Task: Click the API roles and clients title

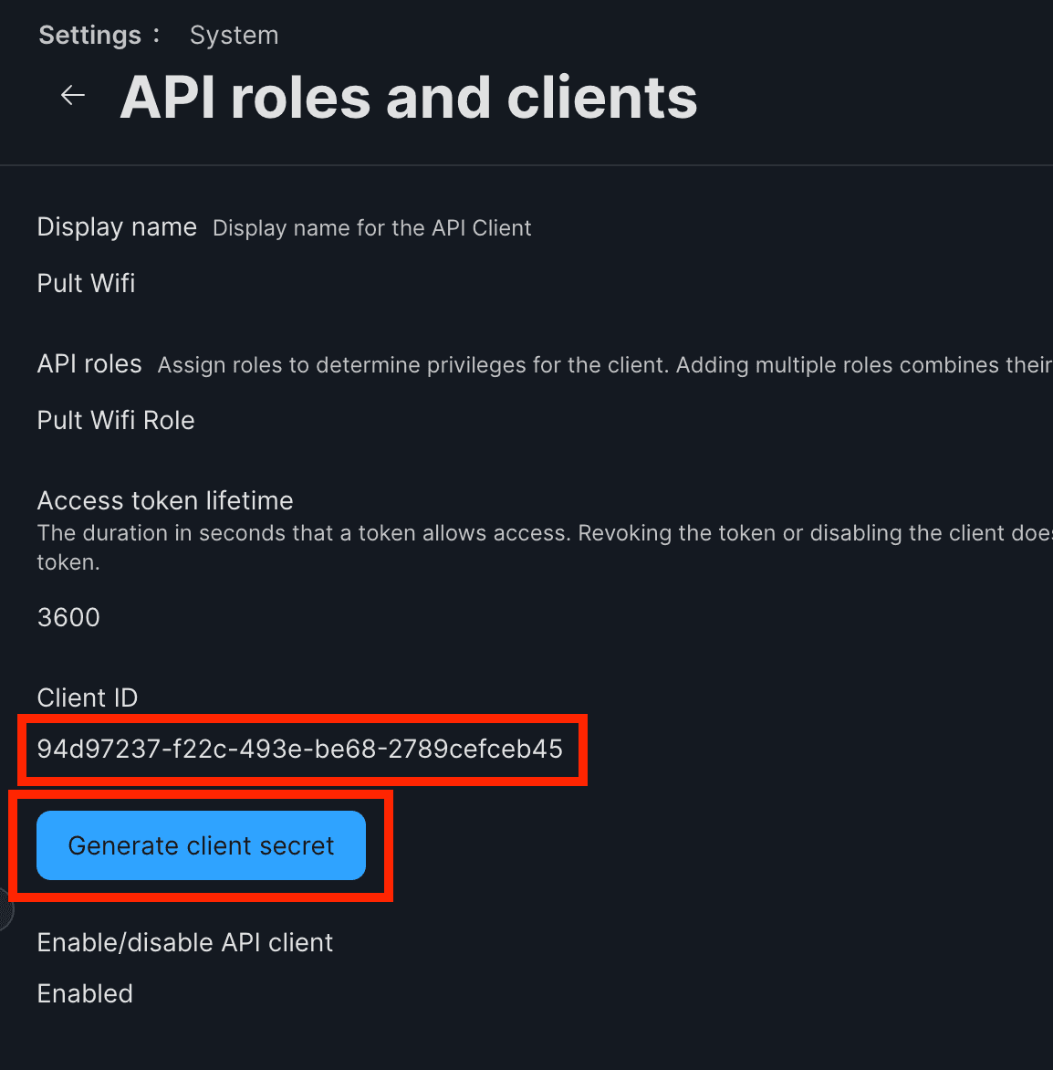Action: tap(408, 98)
